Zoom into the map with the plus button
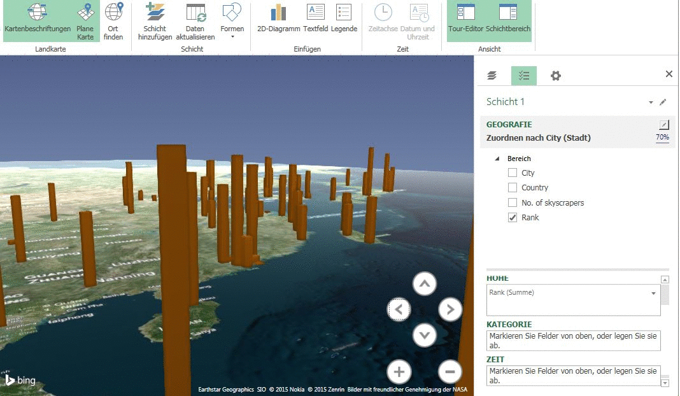This screenshot has height=396, width=680. [399, 371]
